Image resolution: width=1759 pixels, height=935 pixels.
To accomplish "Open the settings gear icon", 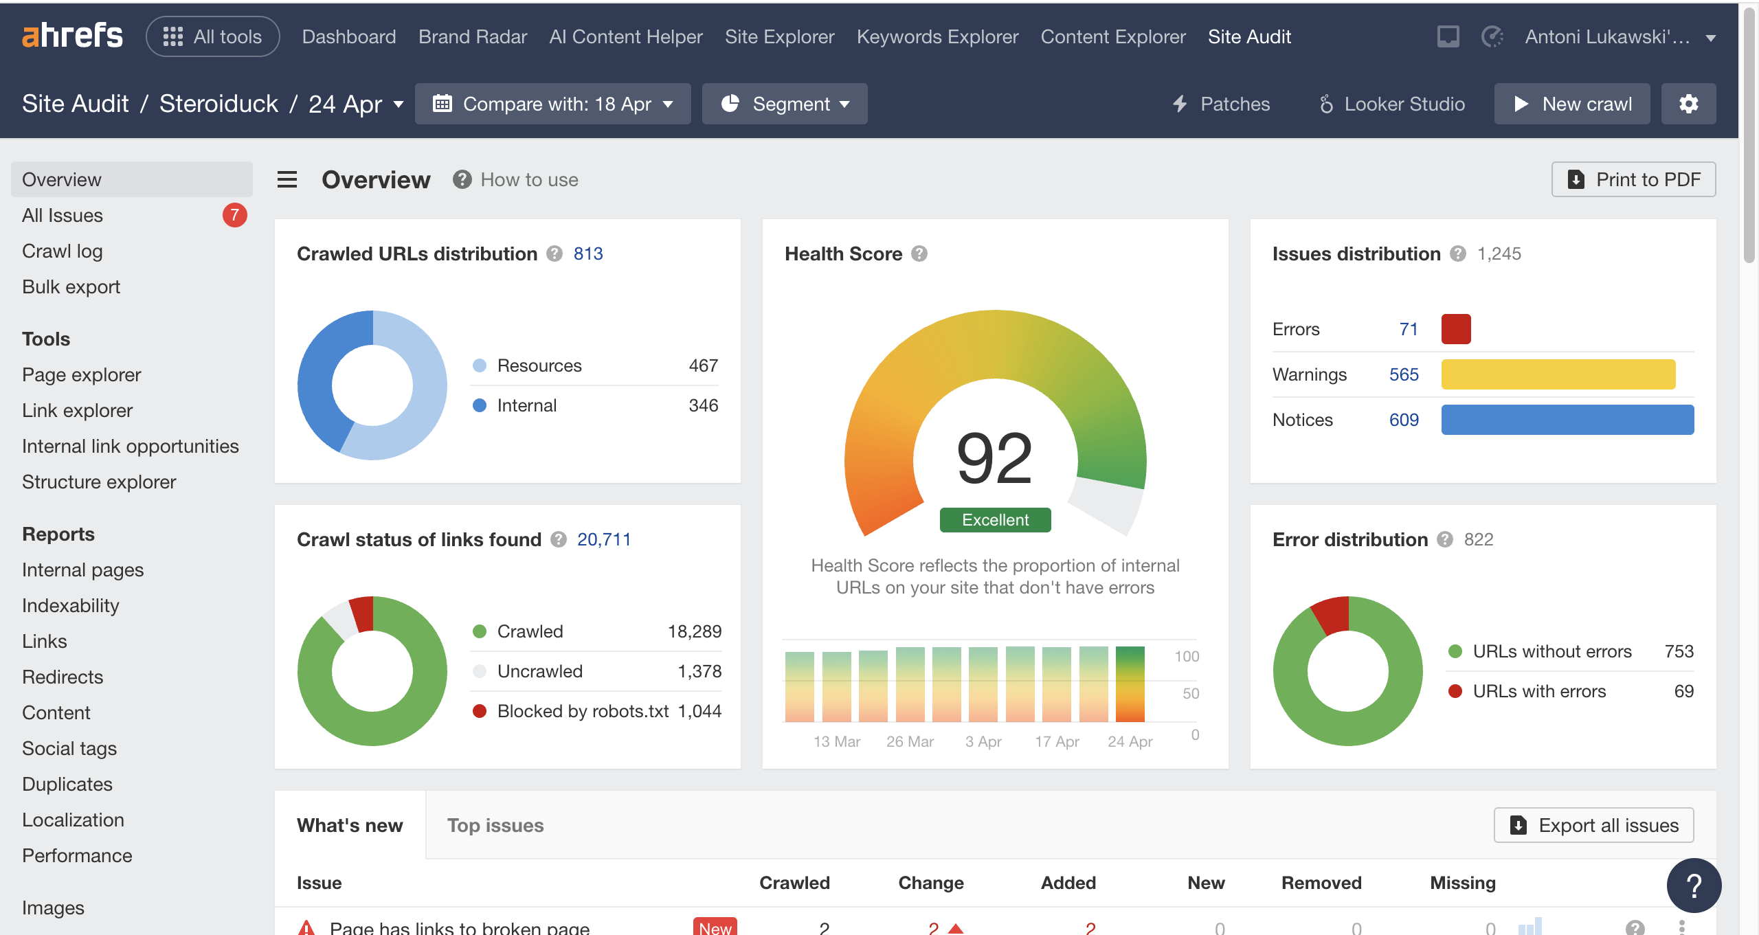I will point(1688,104).
